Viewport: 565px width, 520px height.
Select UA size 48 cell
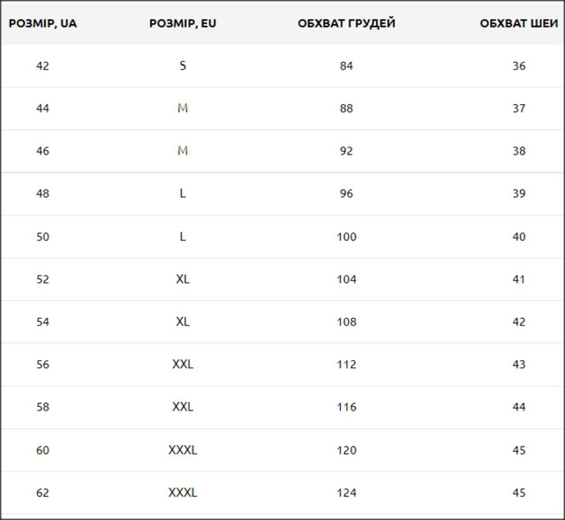click(42, 193)
